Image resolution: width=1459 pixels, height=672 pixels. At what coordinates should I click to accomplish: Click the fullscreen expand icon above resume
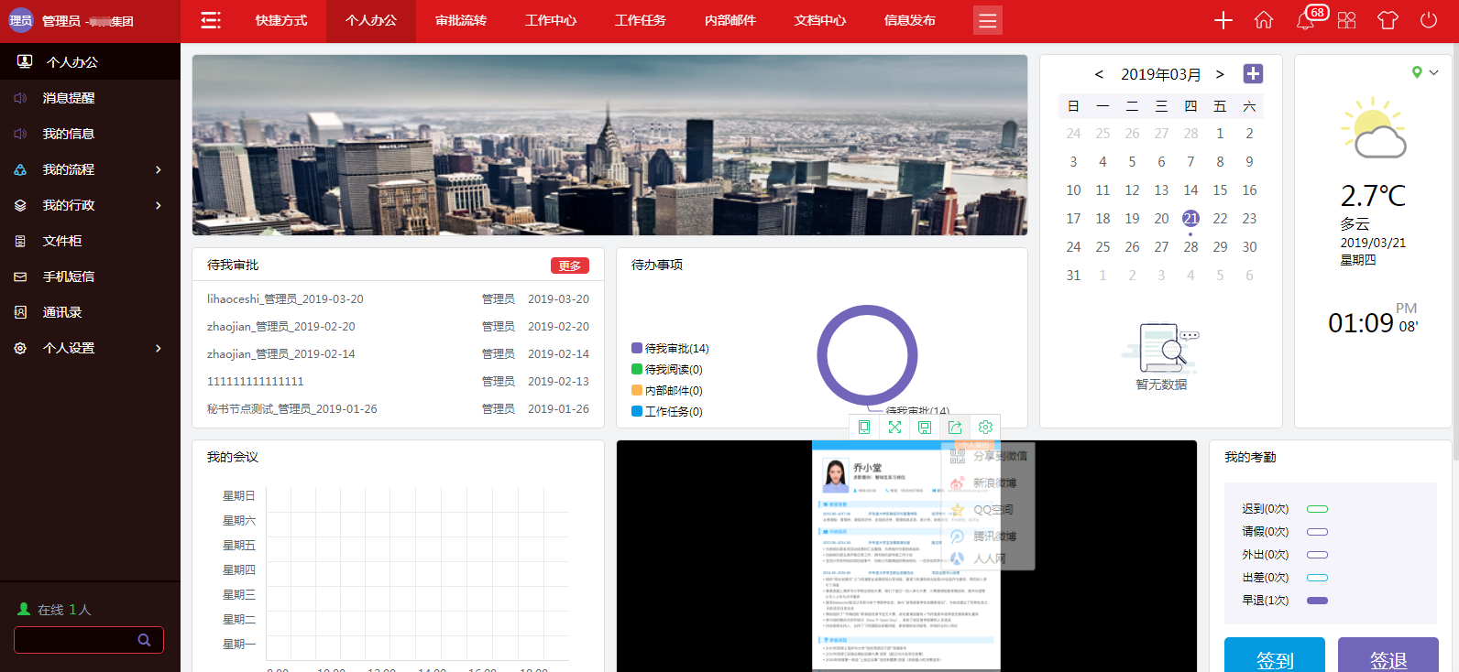[894, 427]
